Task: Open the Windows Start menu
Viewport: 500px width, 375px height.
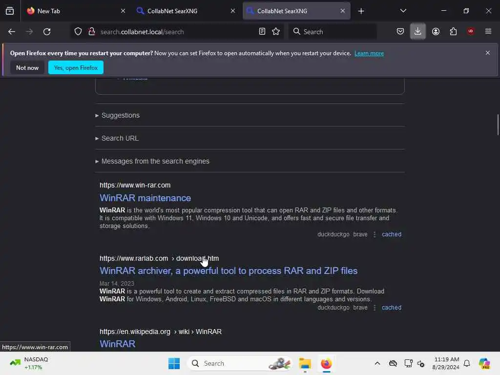Action: (x=174, y=363)
